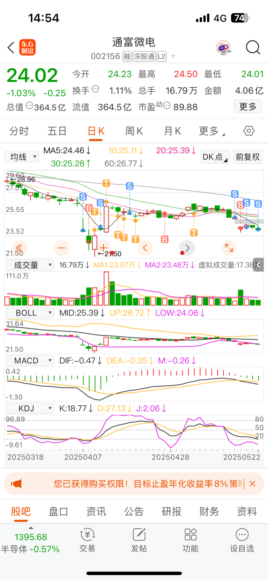Open the 资料 tab

(247, 511)
